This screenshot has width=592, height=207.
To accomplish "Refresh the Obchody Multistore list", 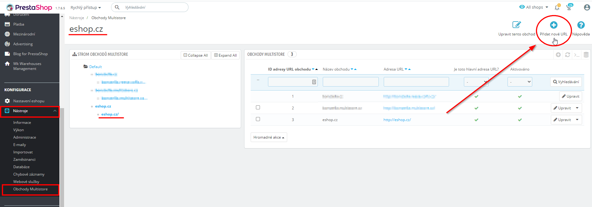I will [x=568, y=55].
